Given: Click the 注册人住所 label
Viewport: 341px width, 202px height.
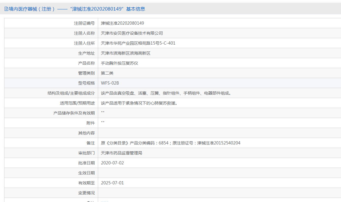Looking at the screenshot, I should tap(84, 43).
